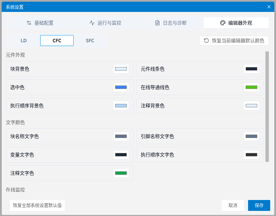Screen dimensions: 276x216
Task: Click the reset arrow icon in 恢复当前编辑器默认颜色
Action: [x=206, y=41]
